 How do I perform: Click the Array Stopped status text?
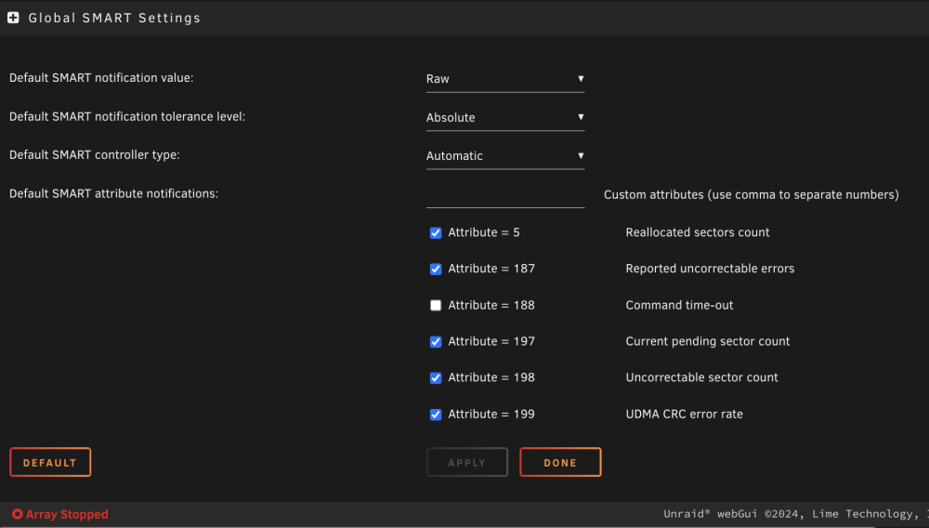(x=67, y=514)
